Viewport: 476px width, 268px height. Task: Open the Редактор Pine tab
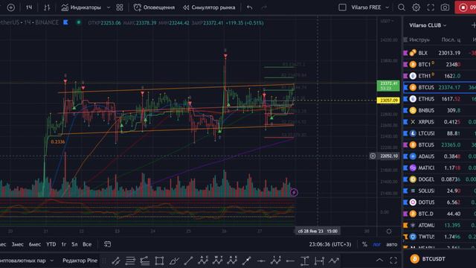click(80, 261)
